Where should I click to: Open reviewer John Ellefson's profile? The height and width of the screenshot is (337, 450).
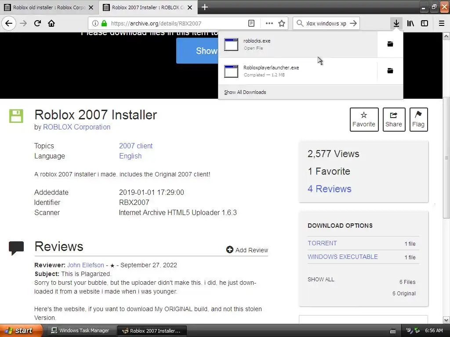[x=86, y=265]
